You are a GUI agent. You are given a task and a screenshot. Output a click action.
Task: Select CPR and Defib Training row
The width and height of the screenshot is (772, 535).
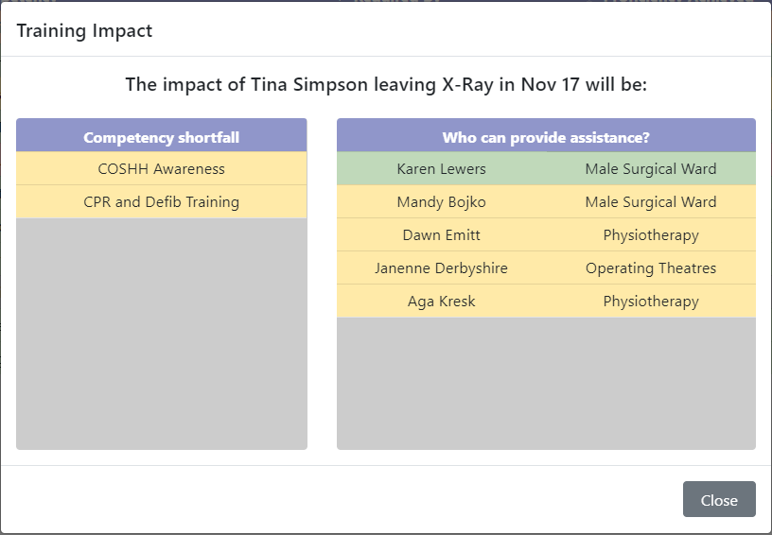coord(162,201)
